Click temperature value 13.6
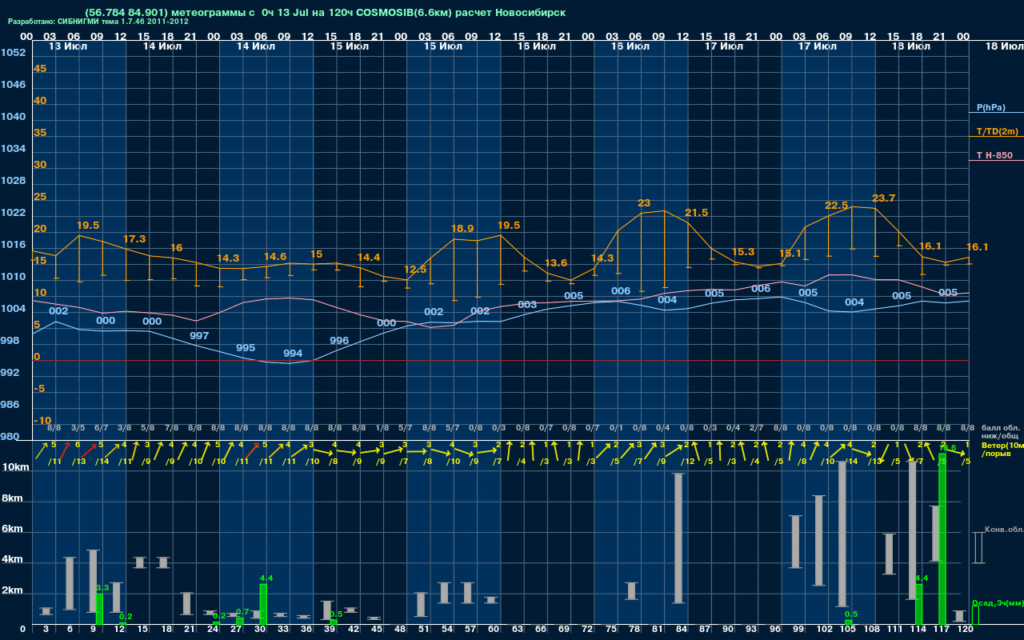The width and height of the screenshot is (1024, 640). click(x=555, y=262)
